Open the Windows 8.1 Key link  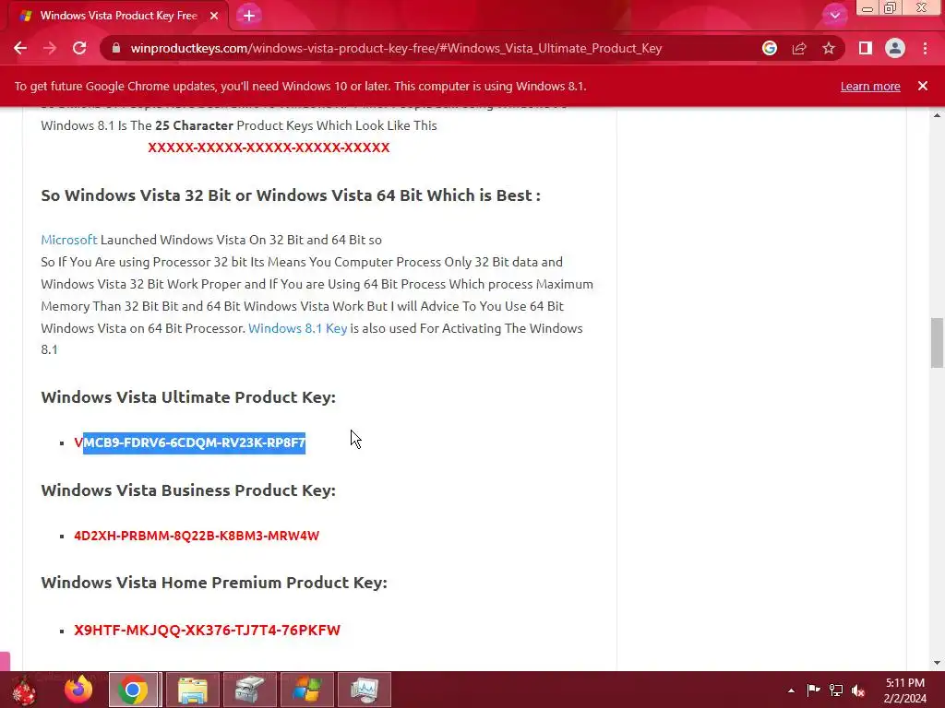298,328
